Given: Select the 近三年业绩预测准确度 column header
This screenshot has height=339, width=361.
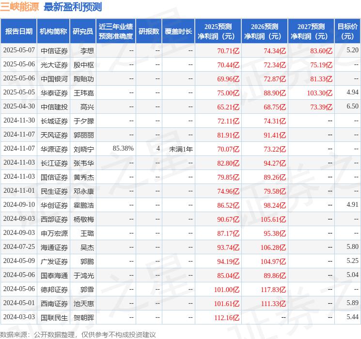Looking at the screenshot, I should point(116,31).
